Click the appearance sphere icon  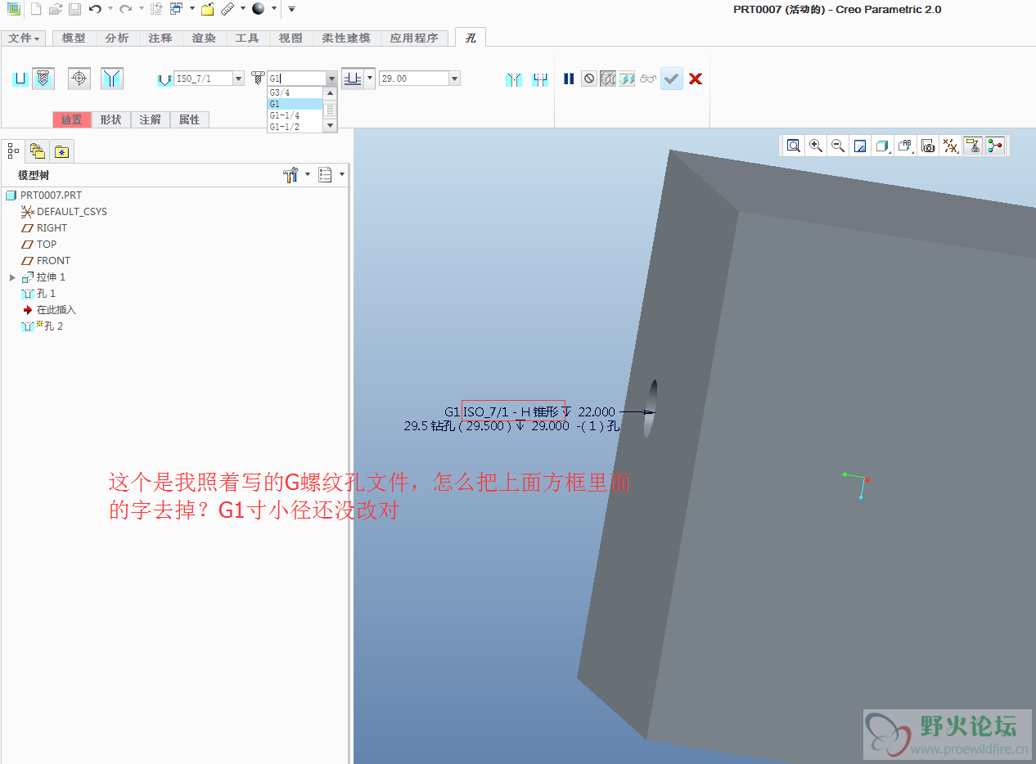[259, 9]
